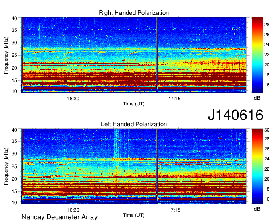
Task: Click the upper plot's dB color scale bar
Action: [x=257, y=55]
